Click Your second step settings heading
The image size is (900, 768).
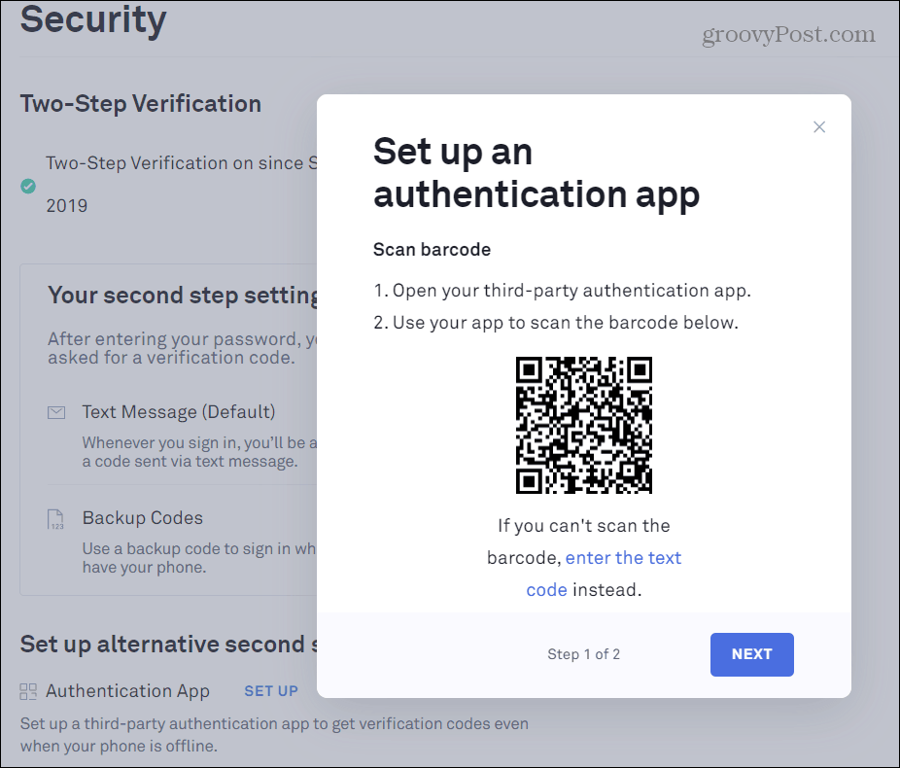pyautogui.click(x=183, y=295)
